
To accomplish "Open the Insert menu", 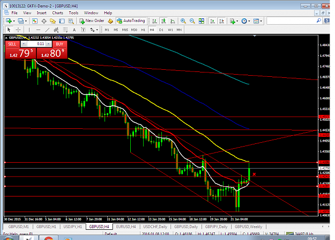I will [41, 13].
